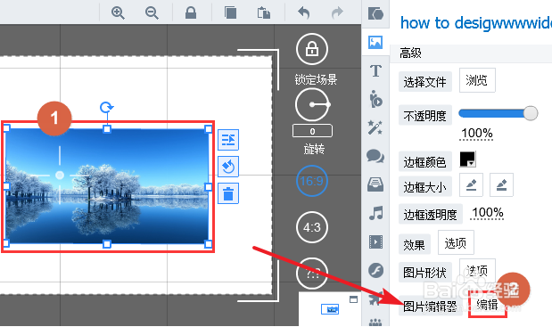Select the 4:3 aspect ratio

(x=312, y=227)
